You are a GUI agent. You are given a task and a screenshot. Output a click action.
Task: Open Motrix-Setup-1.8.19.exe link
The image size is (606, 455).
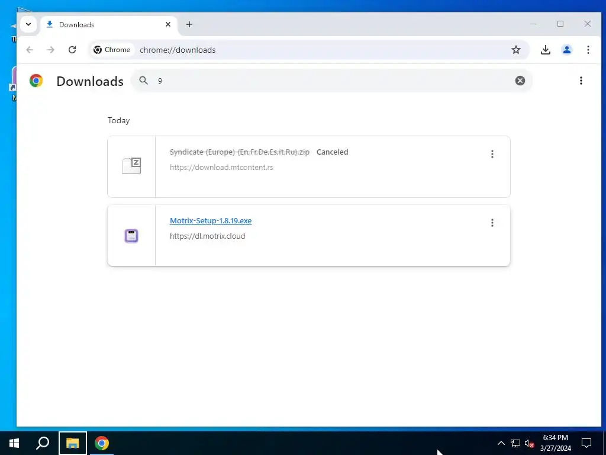click(x=211, y=220)
